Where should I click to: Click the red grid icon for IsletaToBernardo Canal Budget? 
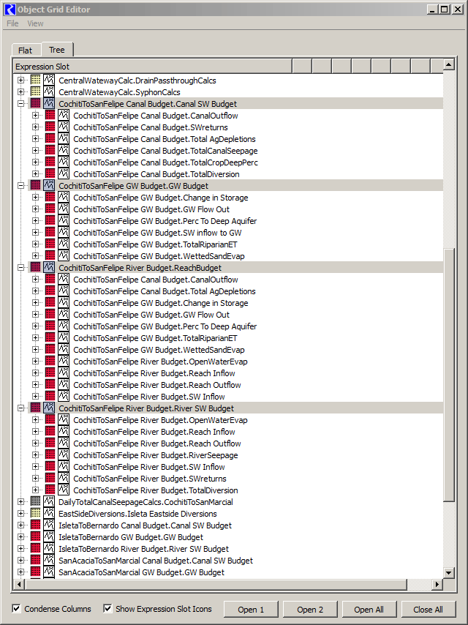pos(35,525)
